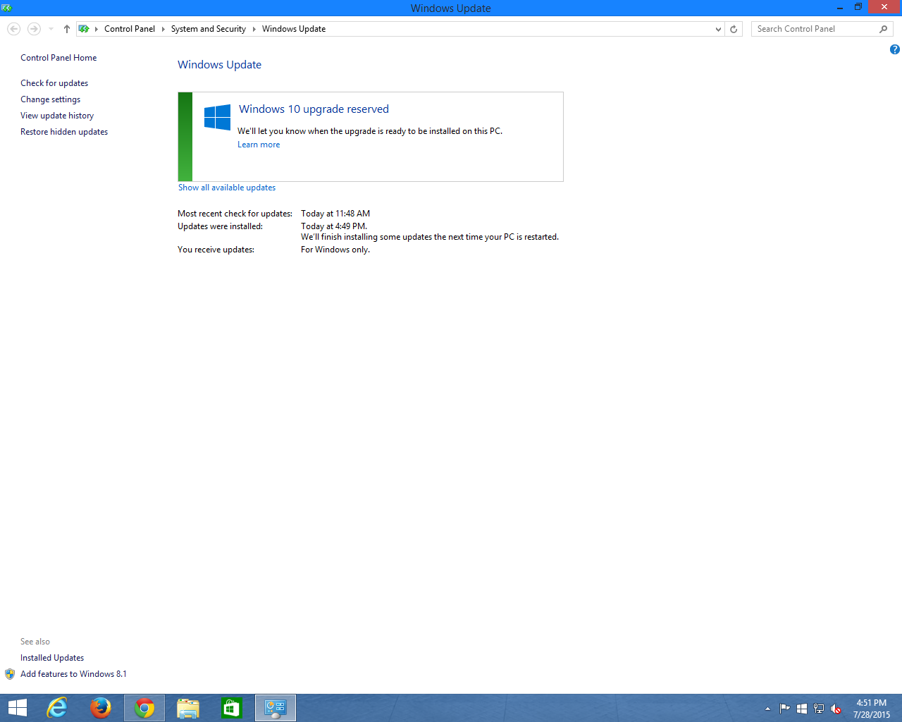Click the muted volume tray icon
Image resolution: width=902 pixels, height=722 pixels.
(x=836, y=709)
